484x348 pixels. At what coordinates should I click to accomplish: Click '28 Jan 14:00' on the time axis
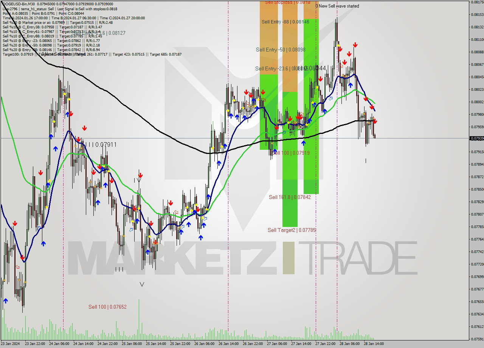pyautogui.click(x=374, y=344)
